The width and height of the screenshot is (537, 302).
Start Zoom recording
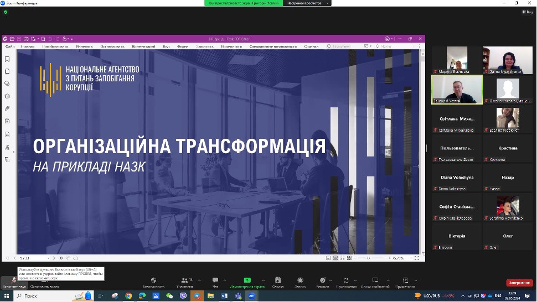point(300,283)
